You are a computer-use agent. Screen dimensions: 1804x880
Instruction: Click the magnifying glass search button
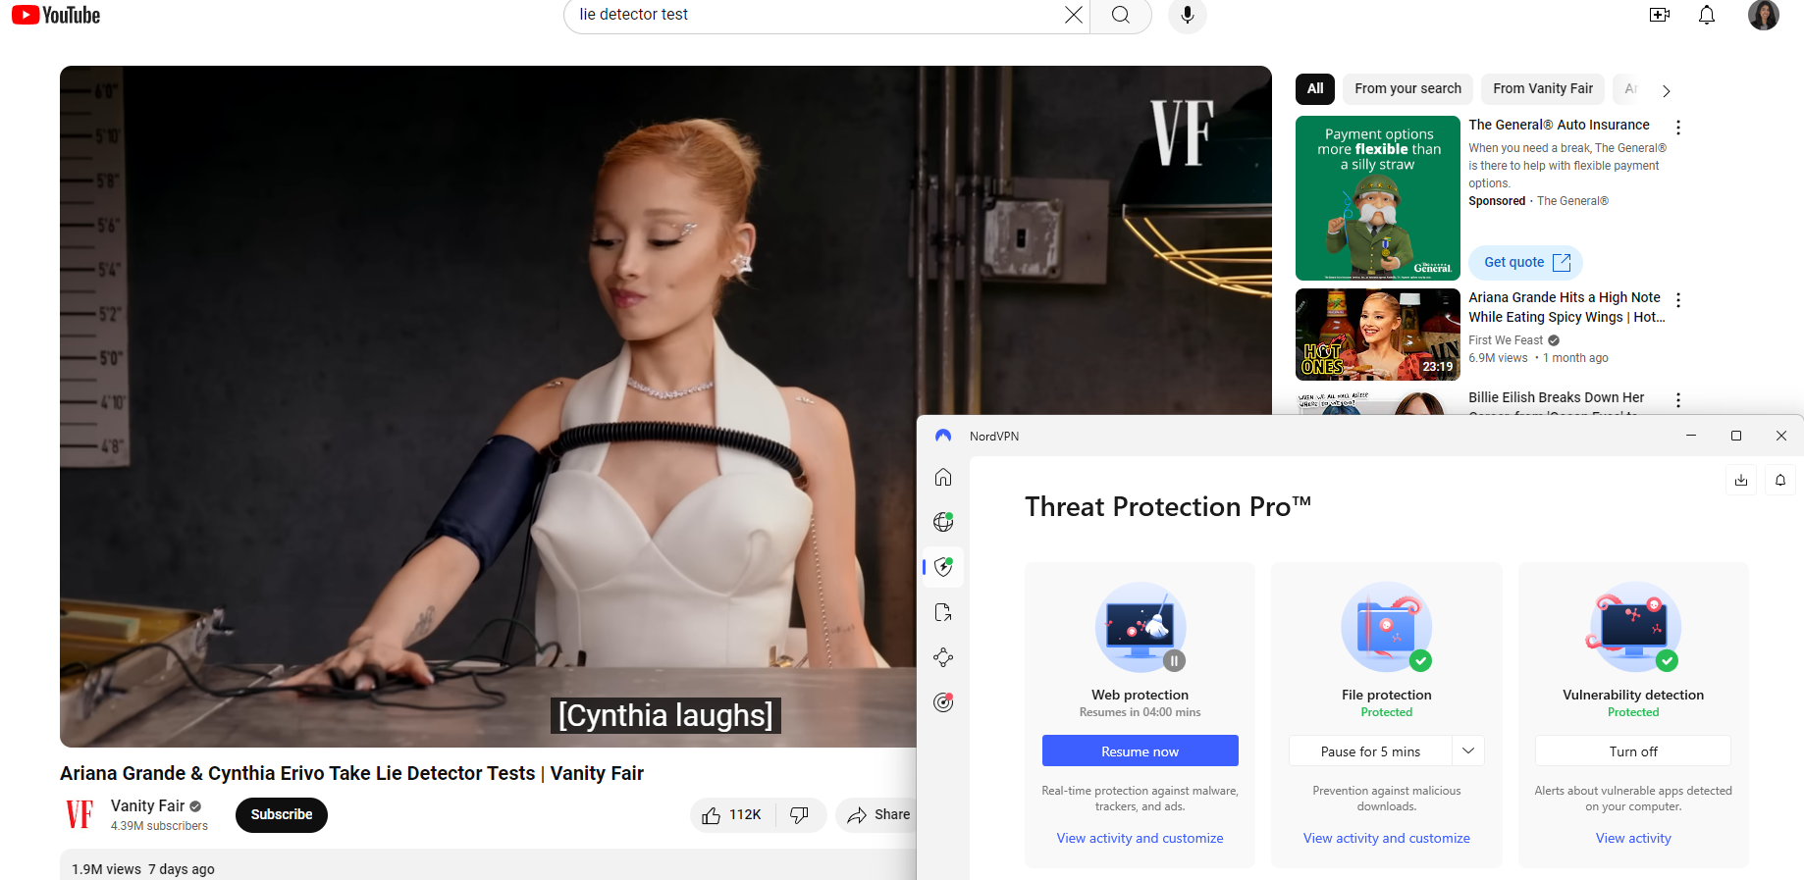1120,15
